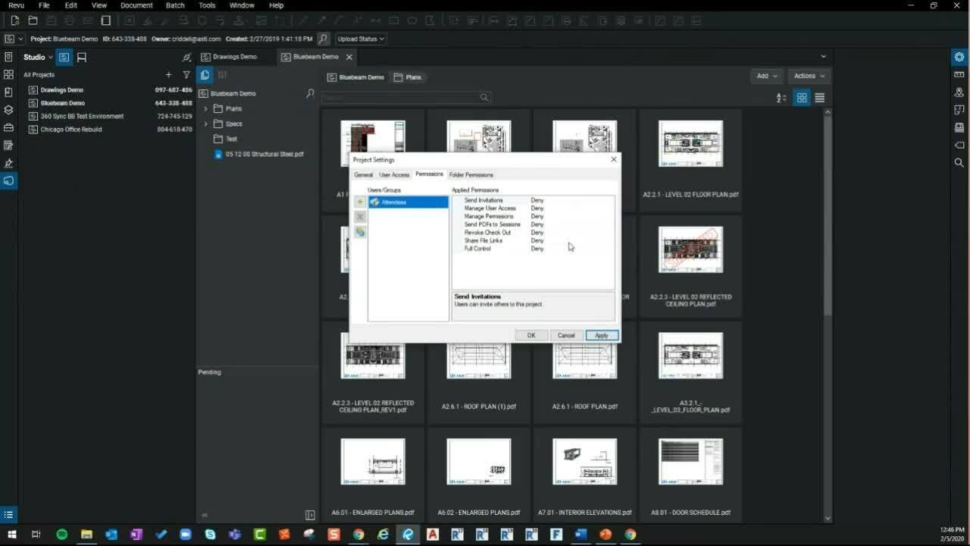Image resolution: width=970 pixels, height=546 pixels.
Task: Open the Actions dropdown button
Action: (x=809, y=76)
